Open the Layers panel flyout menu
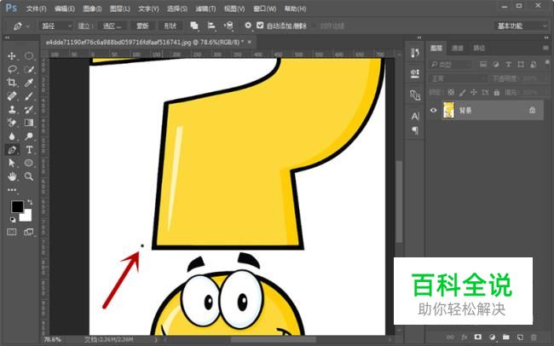This screenshot has height=346, width=554. point(545,48)
